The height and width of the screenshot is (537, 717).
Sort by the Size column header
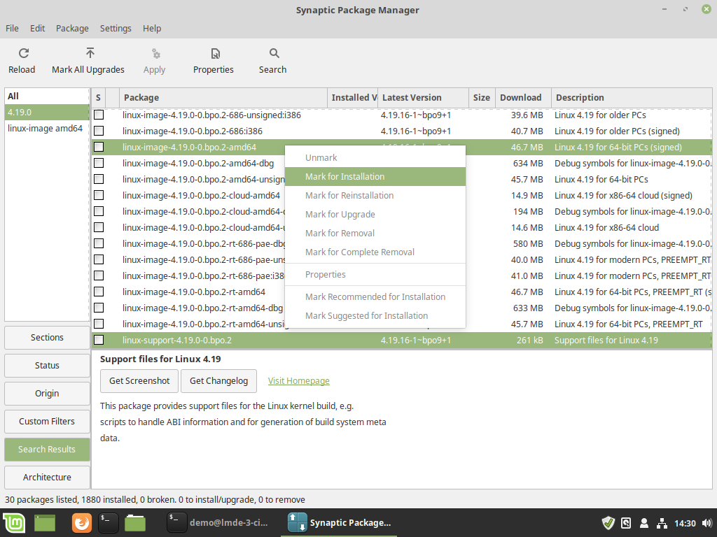pyautogui.click(x=482, y=98)
